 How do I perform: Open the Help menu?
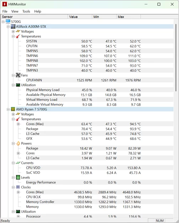(37, 11)
